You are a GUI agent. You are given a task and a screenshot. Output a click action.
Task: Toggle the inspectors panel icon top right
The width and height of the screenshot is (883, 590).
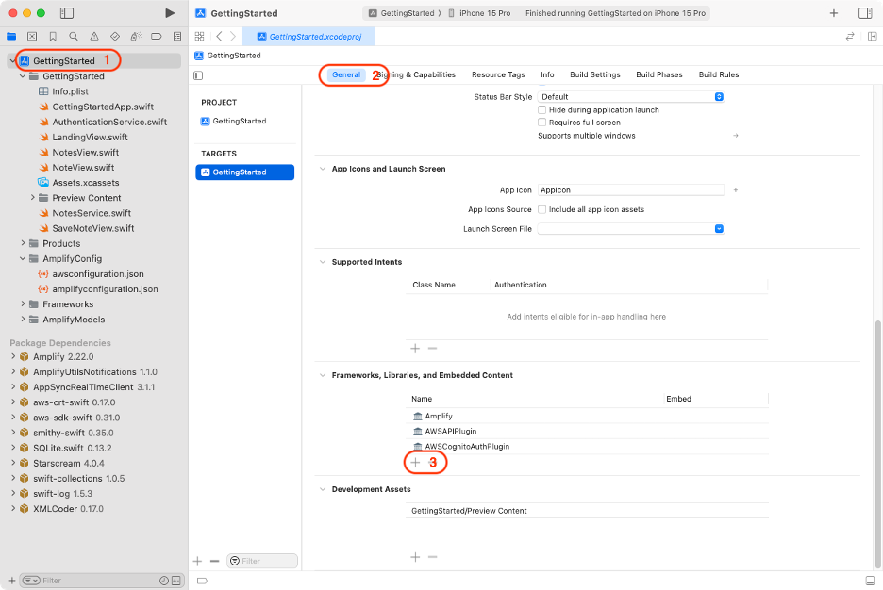(865, 13)
